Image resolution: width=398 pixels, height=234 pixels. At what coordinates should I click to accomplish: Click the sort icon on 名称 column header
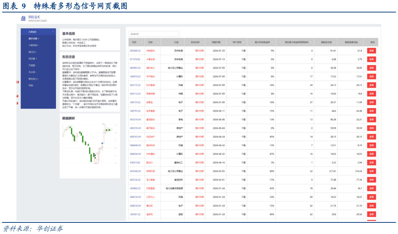click(x=158, y=42)
